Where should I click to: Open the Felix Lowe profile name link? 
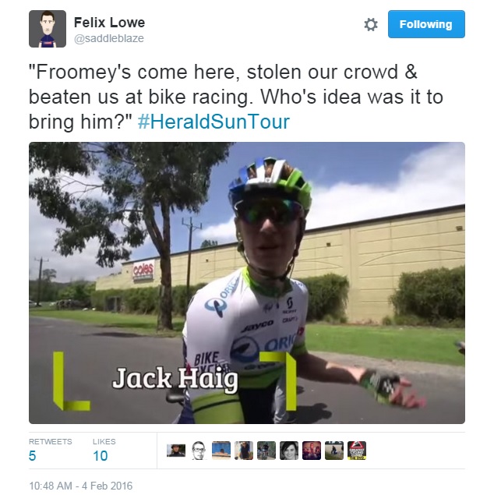109,23
